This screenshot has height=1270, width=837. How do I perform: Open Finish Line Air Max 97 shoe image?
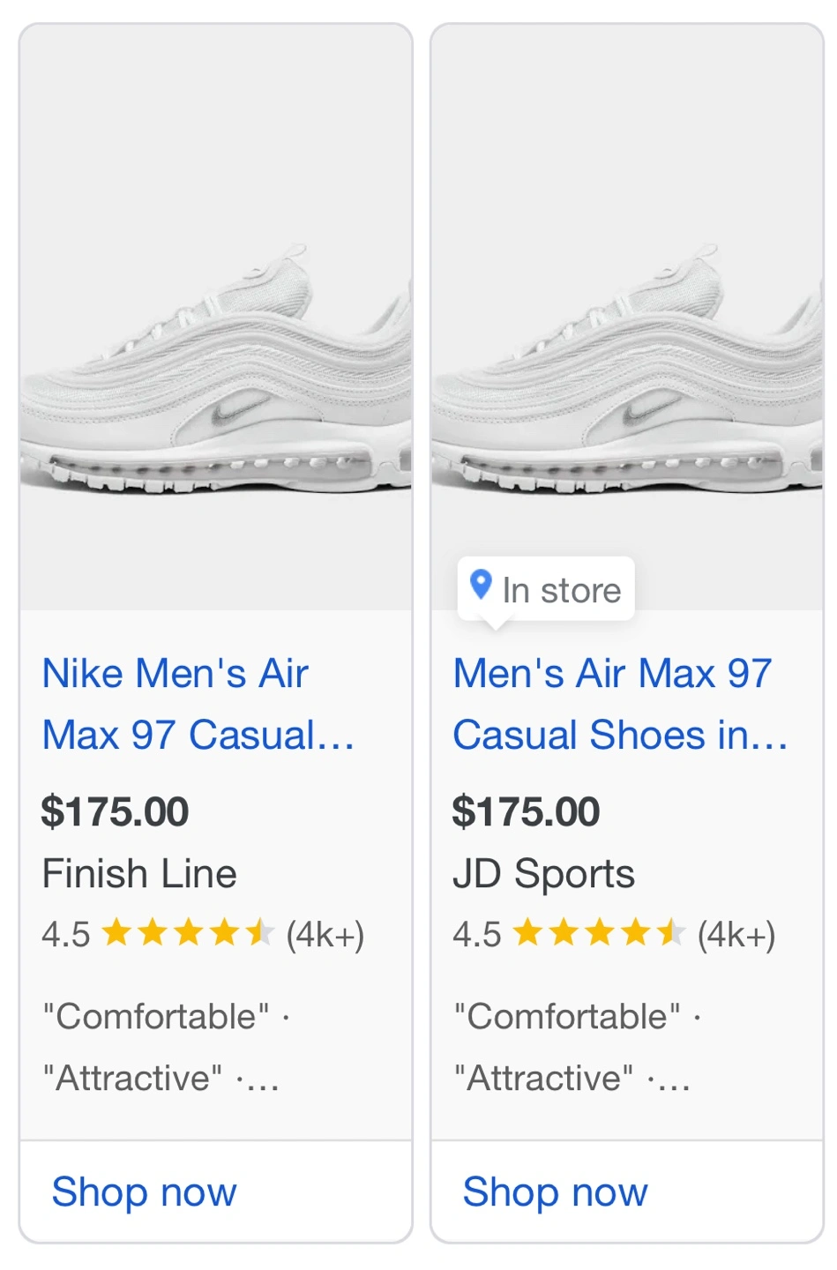[216, 370]
